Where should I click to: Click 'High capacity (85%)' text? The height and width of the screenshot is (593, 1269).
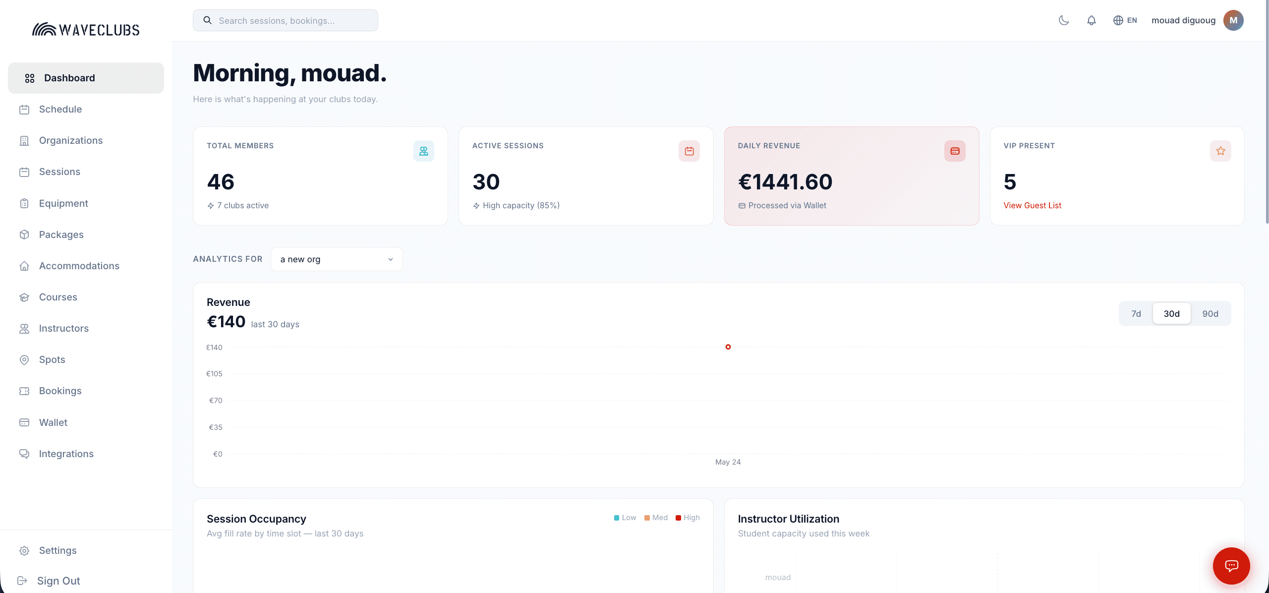(521, 205)
